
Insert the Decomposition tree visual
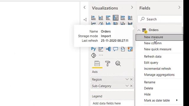(x=108, y=49)
